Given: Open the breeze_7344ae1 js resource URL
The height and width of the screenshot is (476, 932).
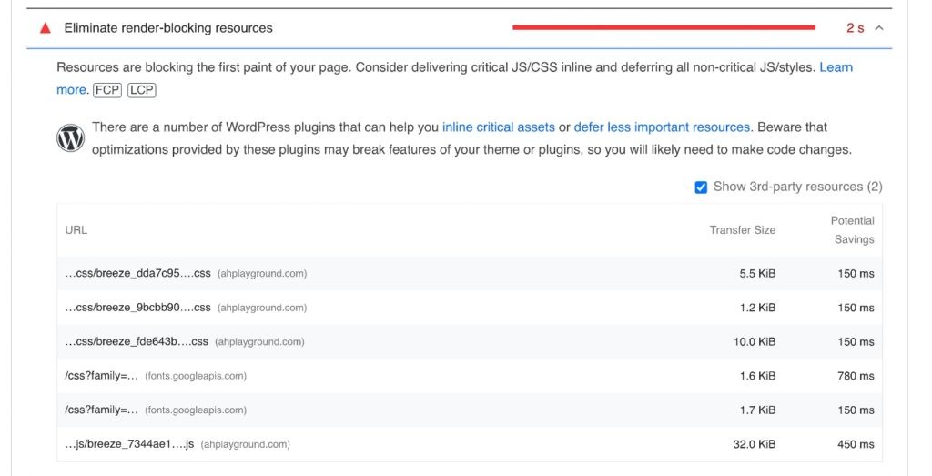Looking at the screenshot, I should pos(129,445).
